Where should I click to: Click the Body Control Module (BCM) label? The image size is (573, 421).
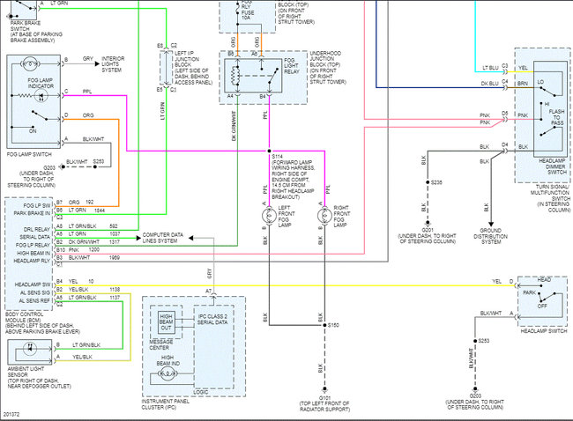pyautogui.click(x=42, y=322)
